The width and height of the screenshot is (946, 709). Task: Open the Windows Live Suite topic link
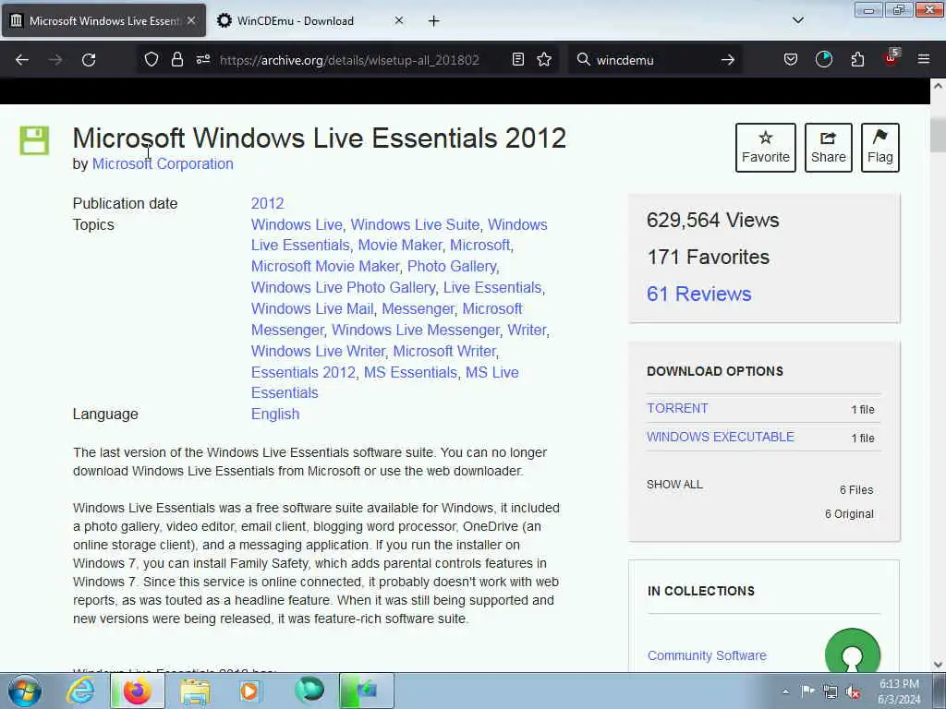tap(415, 225)
